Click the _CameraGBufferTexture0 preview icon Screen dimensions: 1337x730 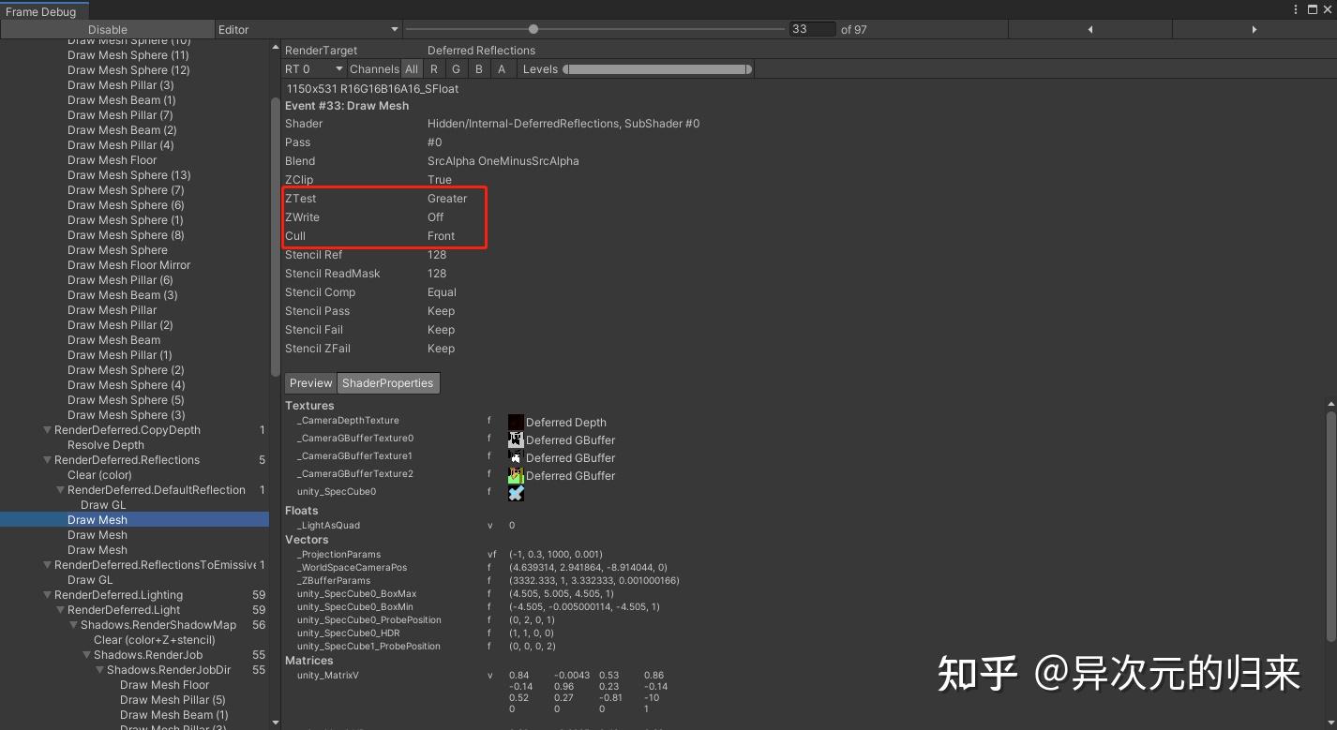coord(516,439)
